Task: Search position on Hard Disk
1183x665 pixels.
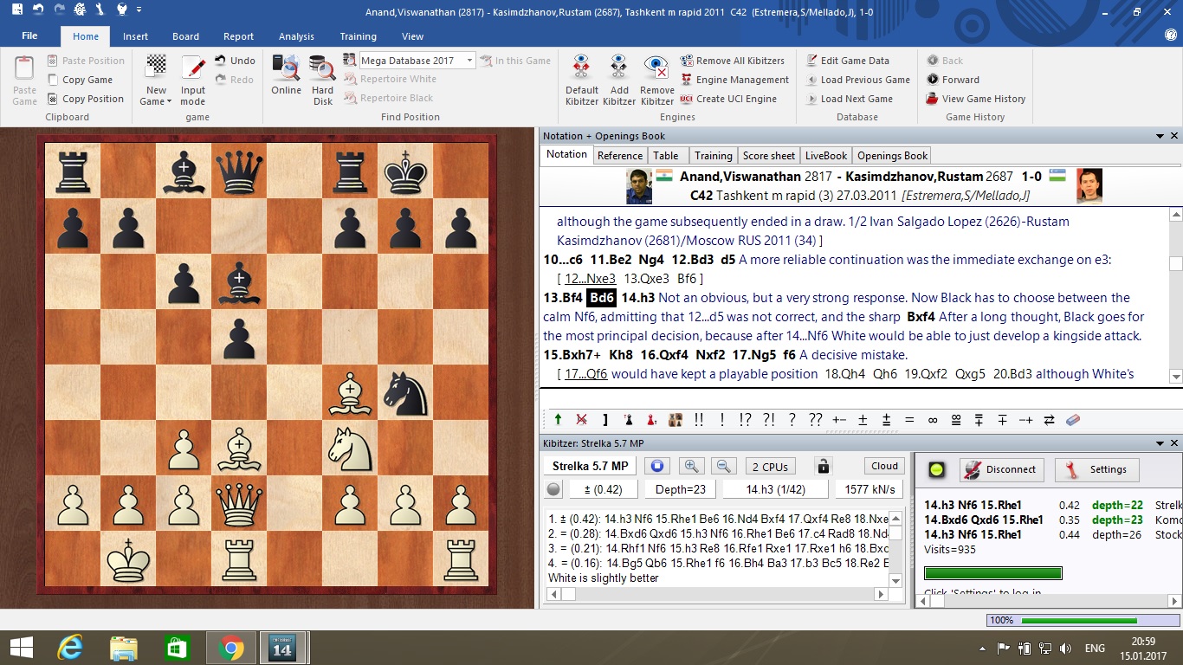Action: point(322,69)
